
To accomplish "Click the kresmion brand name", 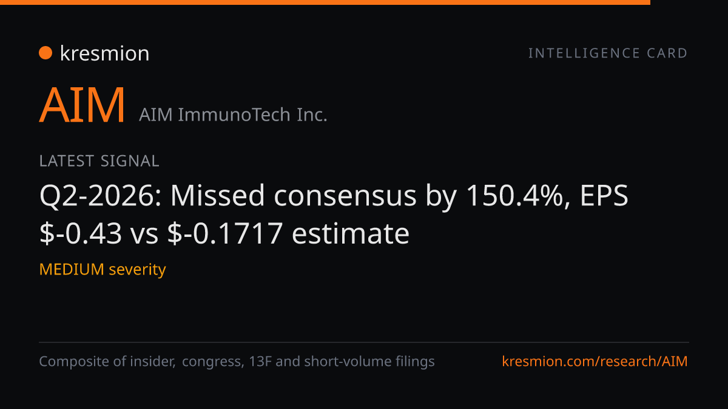I will tap(104, 53).
